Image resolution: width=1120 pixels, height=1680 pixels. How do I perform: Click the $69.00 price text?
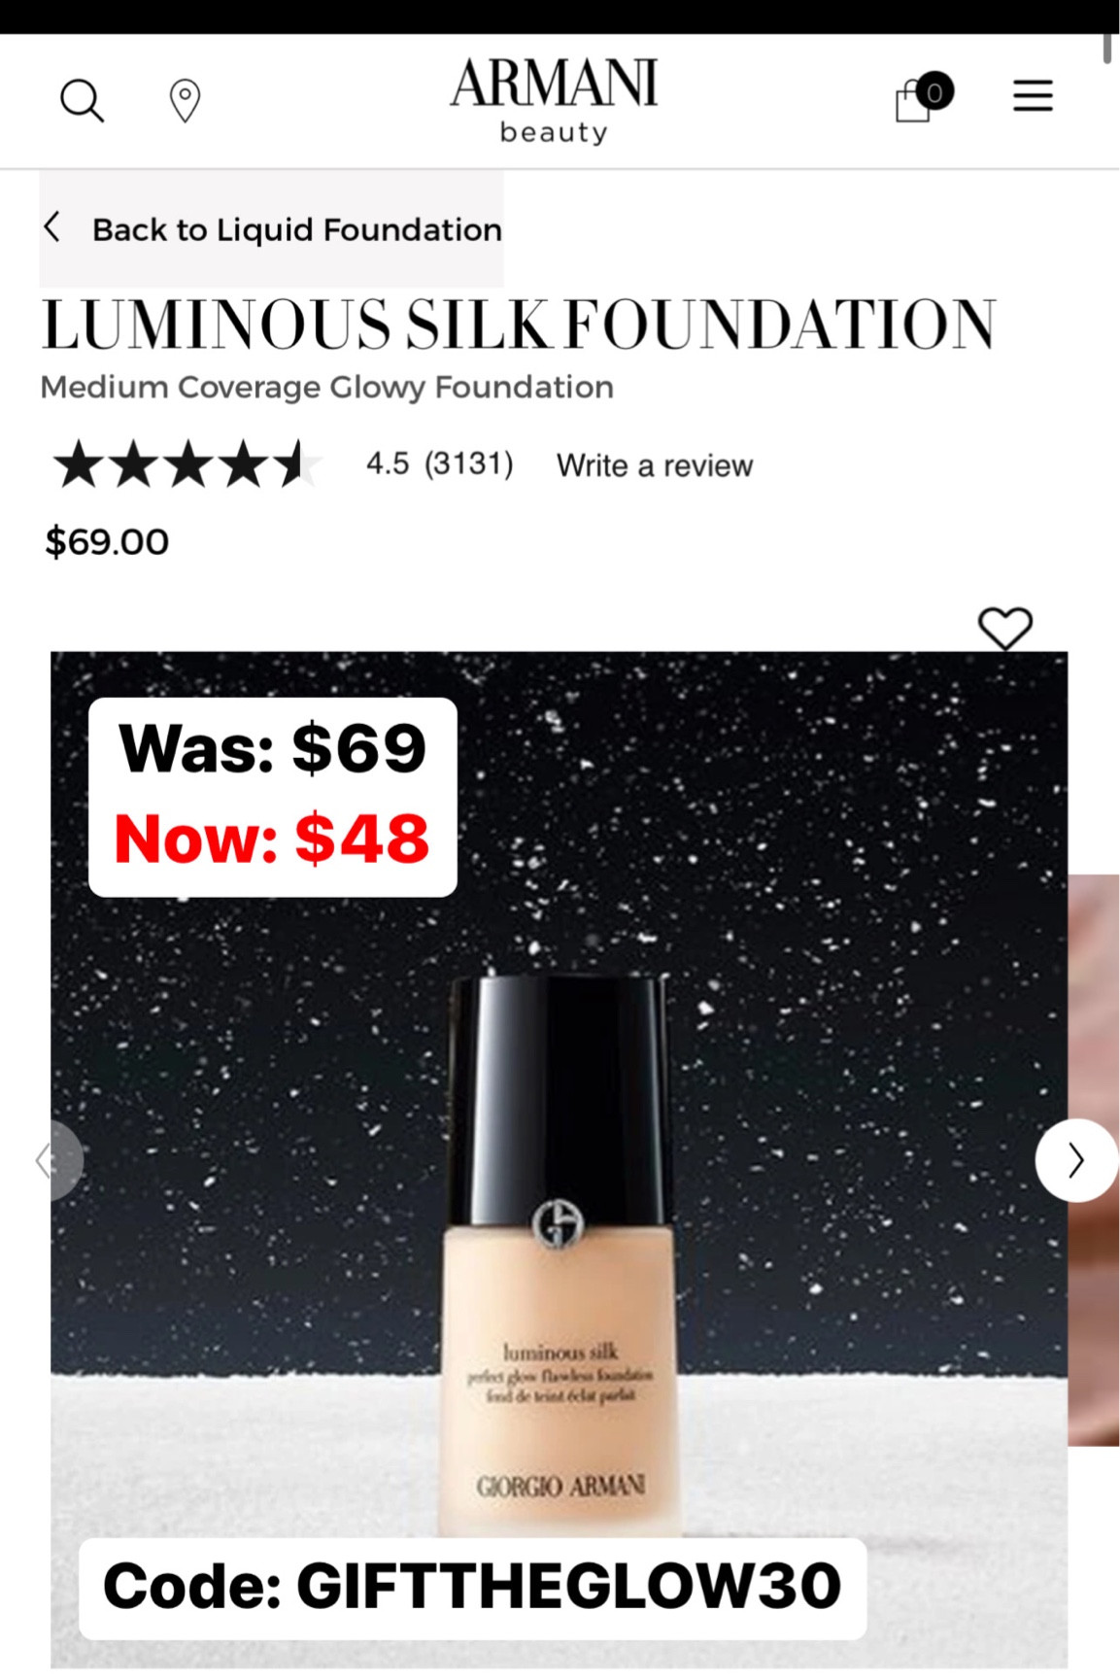coord(107,541)
